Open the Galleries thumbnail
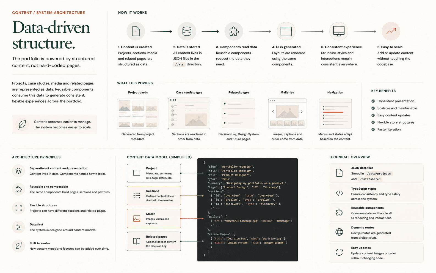 [x=287, y=113]
